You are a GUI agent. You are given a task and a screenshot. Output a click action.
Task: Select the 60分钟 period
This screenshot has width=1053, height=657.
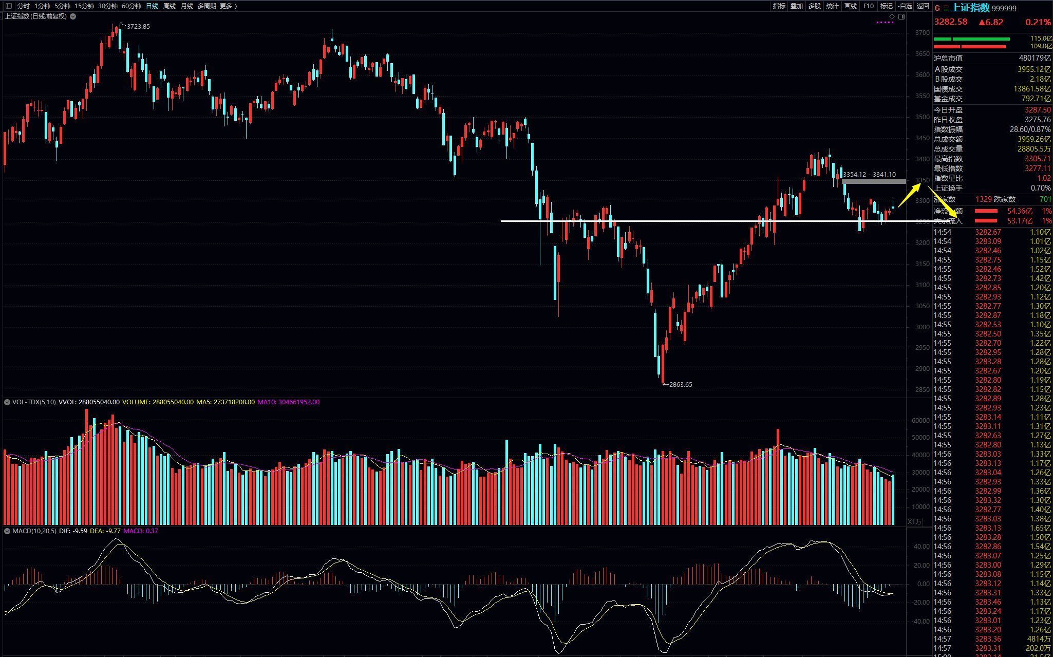pos(131,6)
